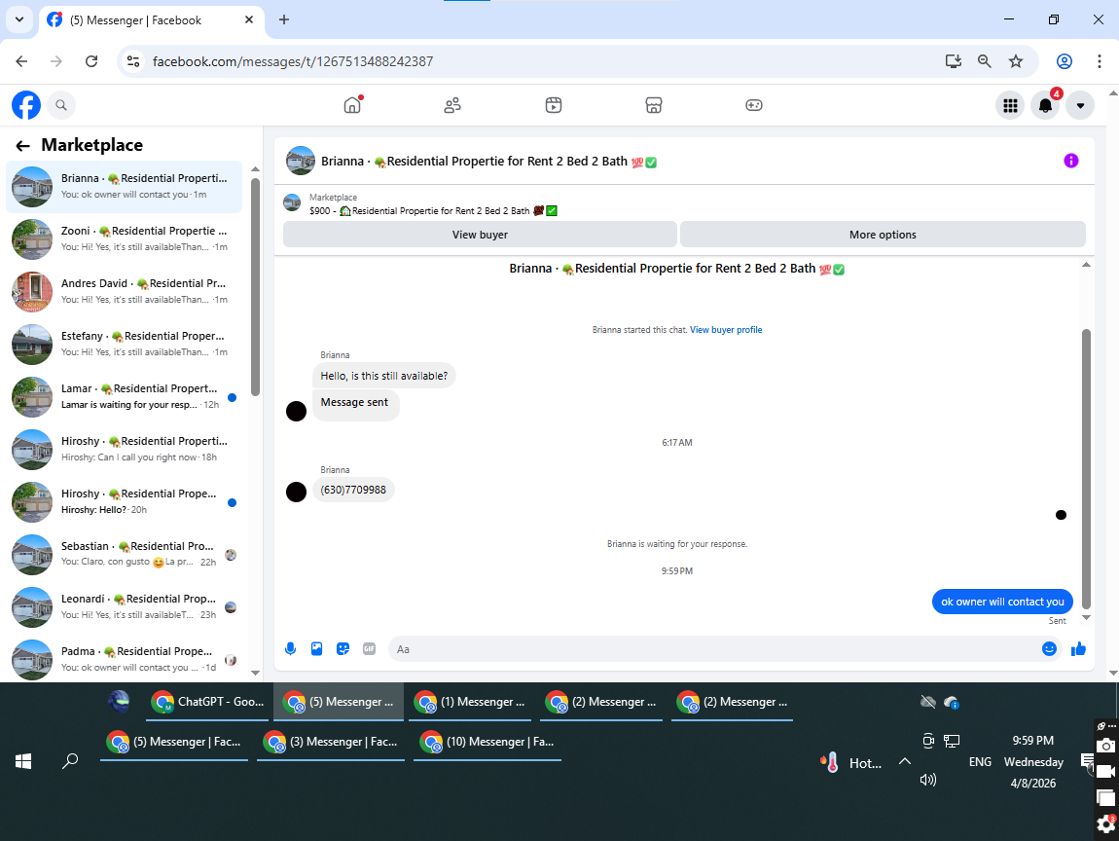
Task: Open the Padma conversation
Action: (x=125, y=659)
